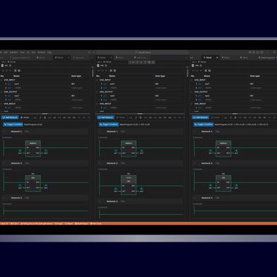Collapse VAR_INOUT section in the left pane
The width and height of the screenshot is (277, 277).
click(2, 104)
